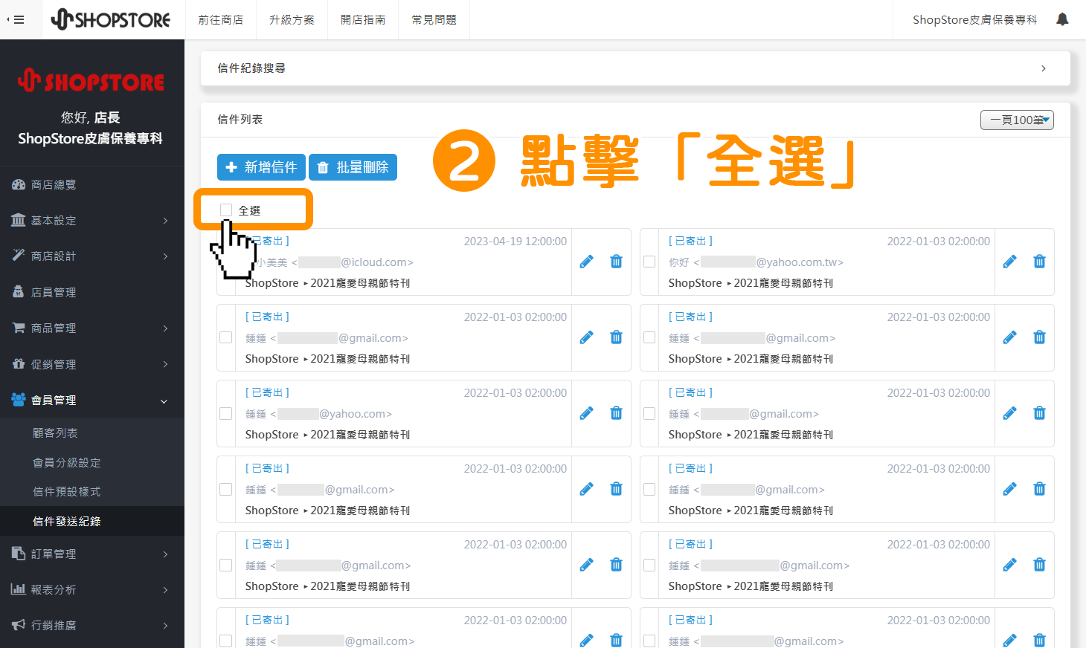Check the box for the @yahoo.com.tw mail

pyautogui.click(x=649, y=262)
